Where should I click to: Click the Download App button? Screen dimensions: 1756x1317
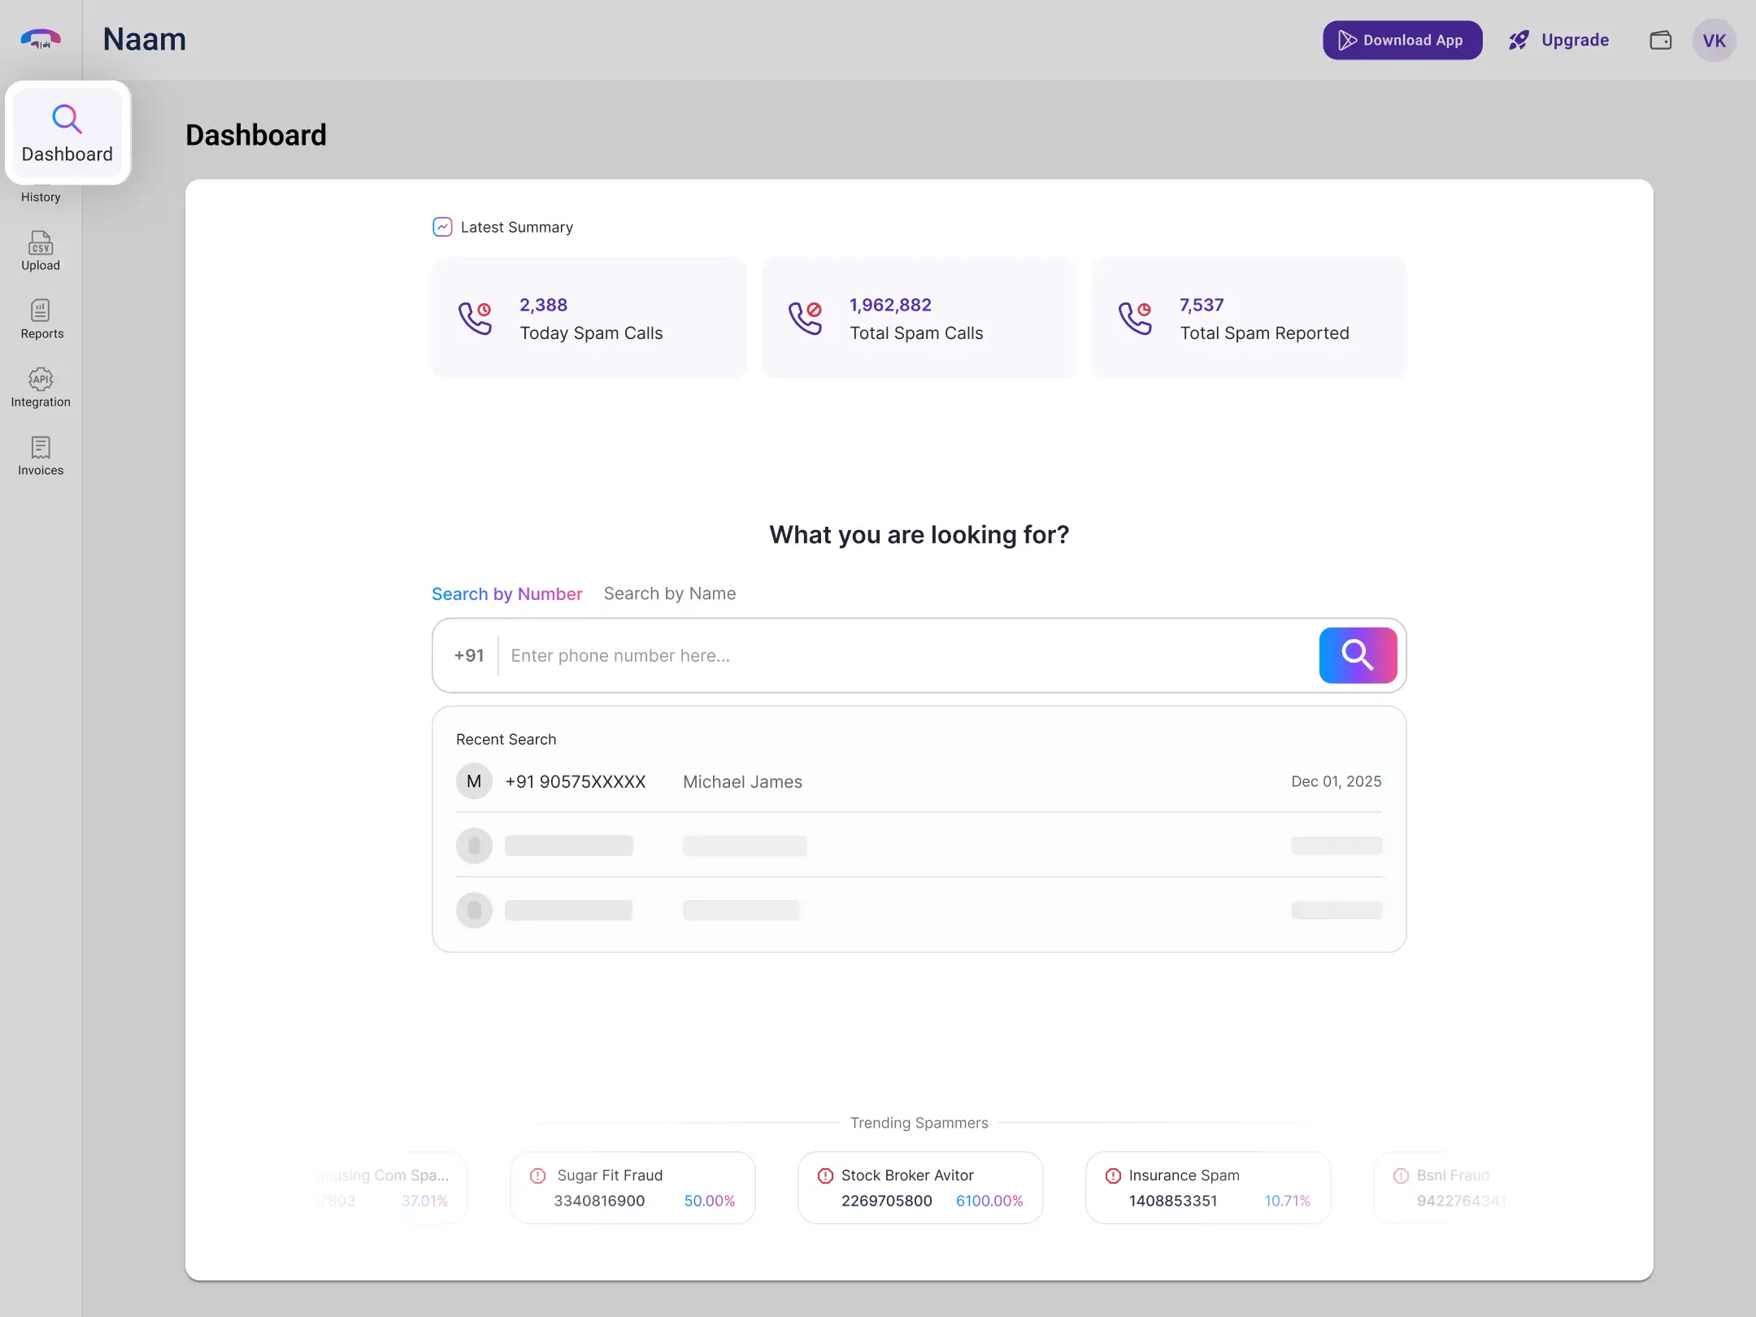pos(1402,40)
